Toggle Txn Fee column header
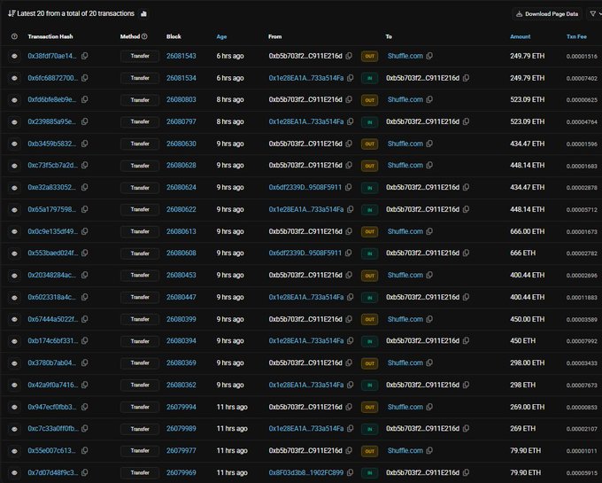602x483 pixels. tap(576, 37)
